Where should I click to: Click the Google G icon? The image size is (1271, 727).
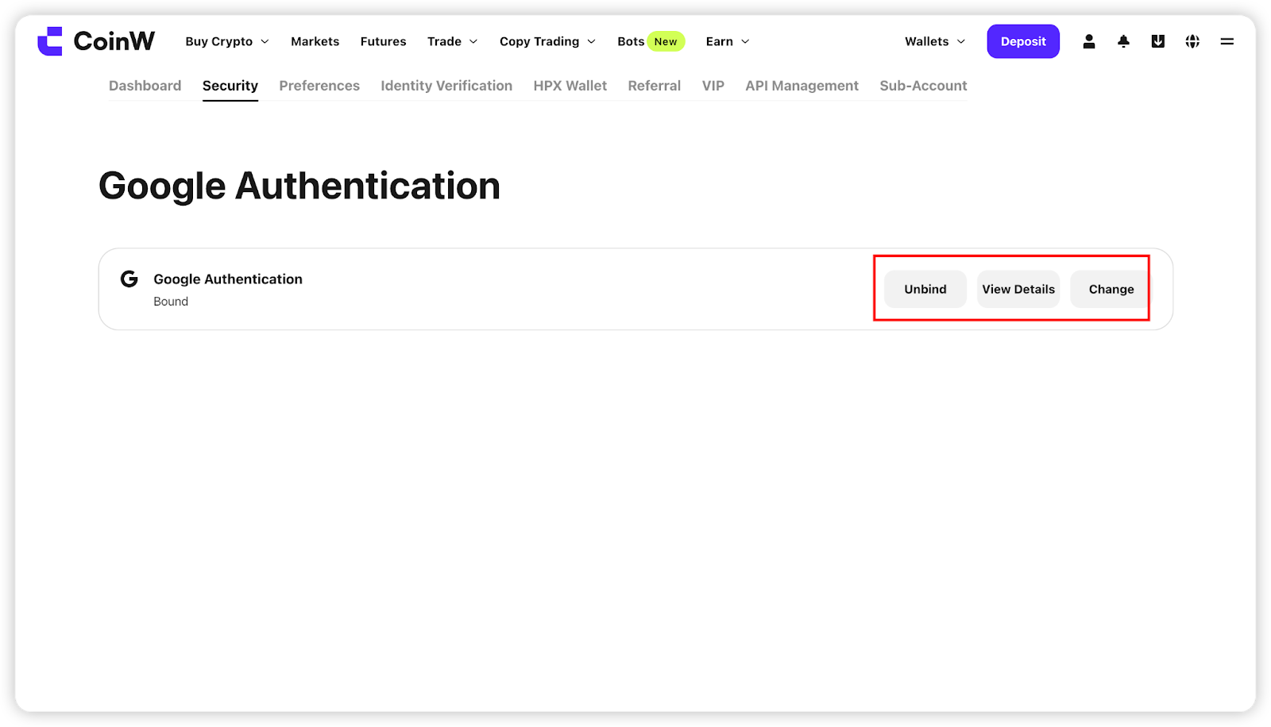tap(129, 279)
